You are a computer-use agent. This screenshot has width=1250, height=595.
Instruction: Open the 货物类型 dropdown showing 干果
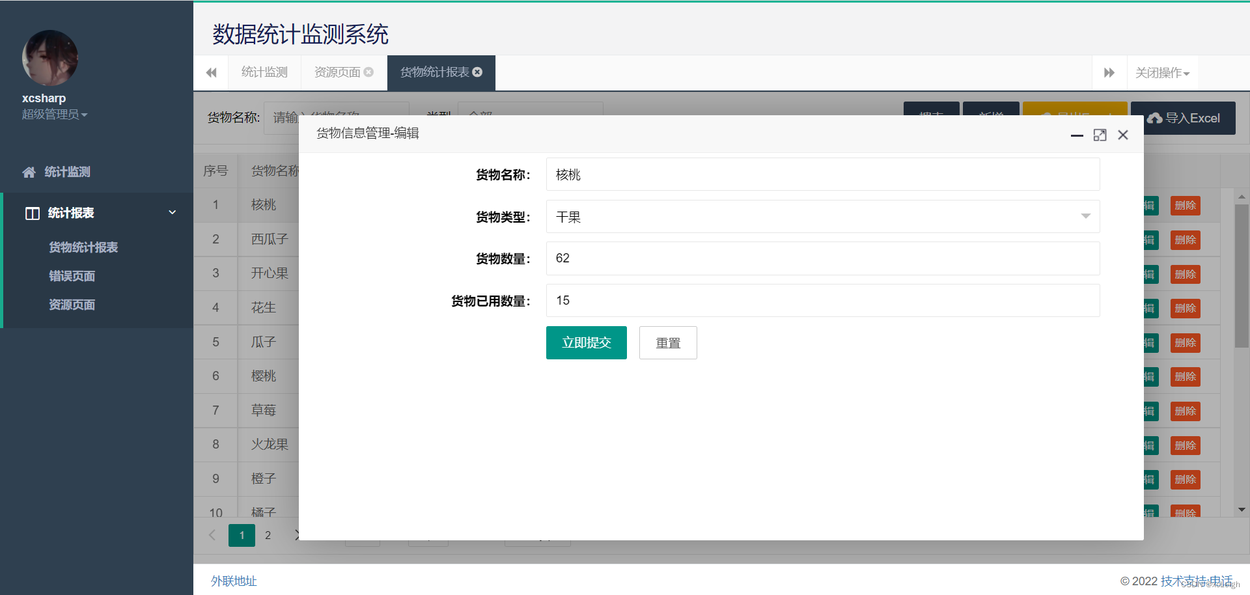point(823,217)
